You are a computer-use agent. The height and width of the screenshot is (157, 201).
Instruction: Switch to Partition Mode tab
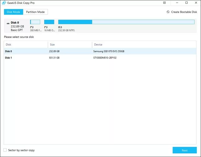[x=35, y=12]
